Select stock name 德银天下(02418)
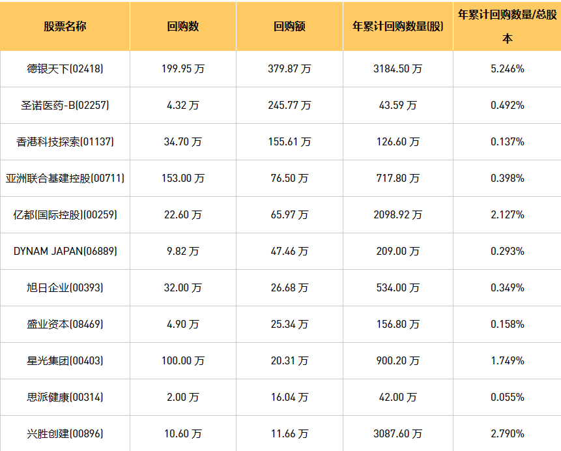Viewport: 561px width, 451px height. (65, 68)
